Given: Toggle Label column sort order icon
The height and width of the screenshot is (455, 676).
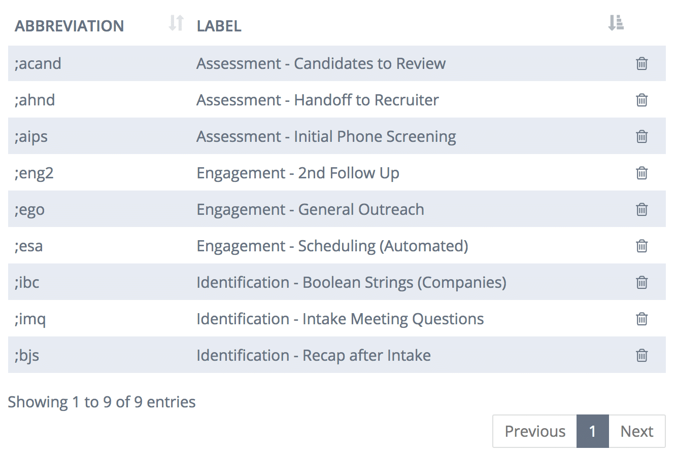Looking at the screenshot, I should (616, 23).
